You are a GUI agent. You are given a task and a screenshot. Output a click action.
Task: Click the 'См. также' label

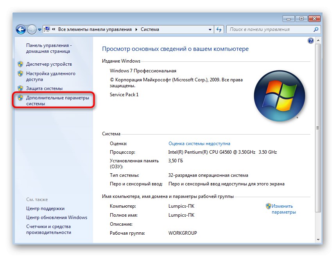click(37, 199)
